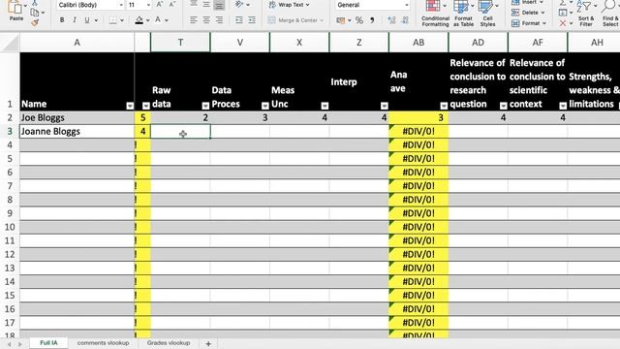Click the text Orientation icon
Screen dimensions: 620x349
click(x=239, y=4)
